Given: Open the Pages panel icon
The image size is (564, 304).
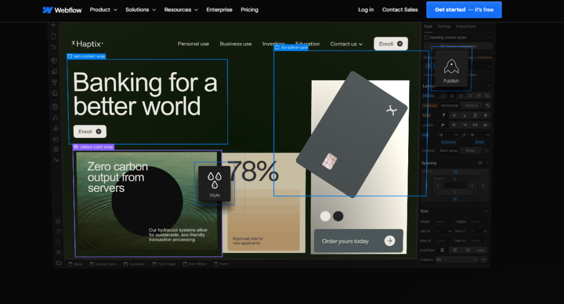Looking at the screenshot, I should 53,36.
